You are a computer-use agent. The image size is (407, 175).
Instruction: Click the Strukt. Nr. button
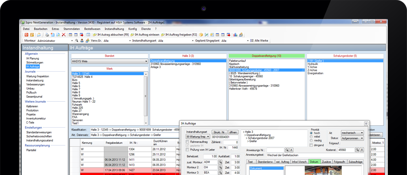(x=219, y=132)
